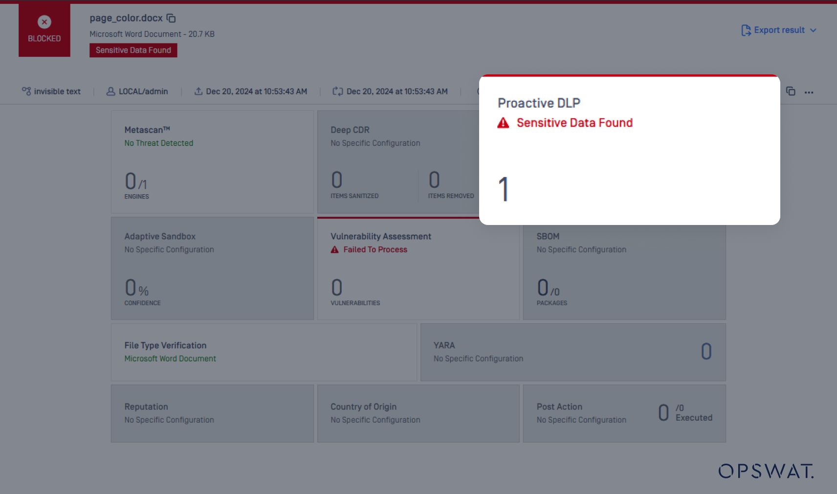Screen dimensions: 837x494
Task: Select the Adaptive Sandbox tile
Action: tap(212, 269)
